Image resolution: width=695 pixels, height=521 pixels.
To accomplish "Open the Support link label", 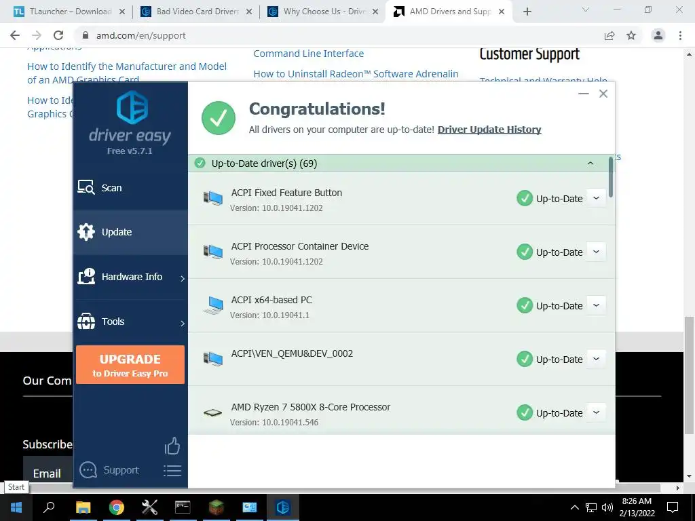I will click(x=121, y=470).
